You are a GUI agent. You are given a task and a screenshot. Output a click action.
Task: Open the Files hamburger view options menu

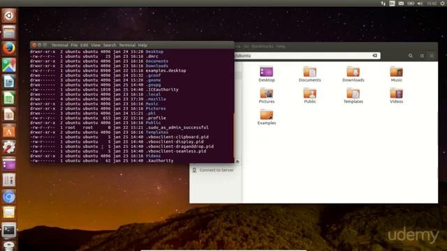tap(432, 56)
